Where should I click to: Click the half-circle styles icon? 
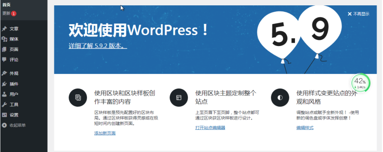click(x=280, y=97)
